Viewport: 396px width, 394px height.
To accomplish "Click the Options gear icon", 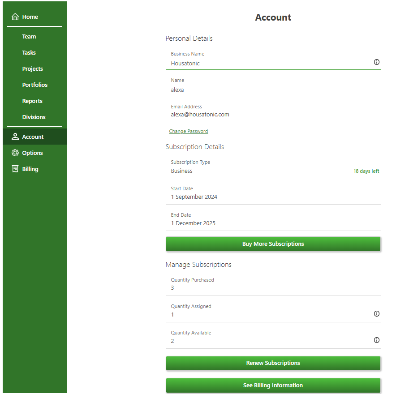I will point(15,153).
